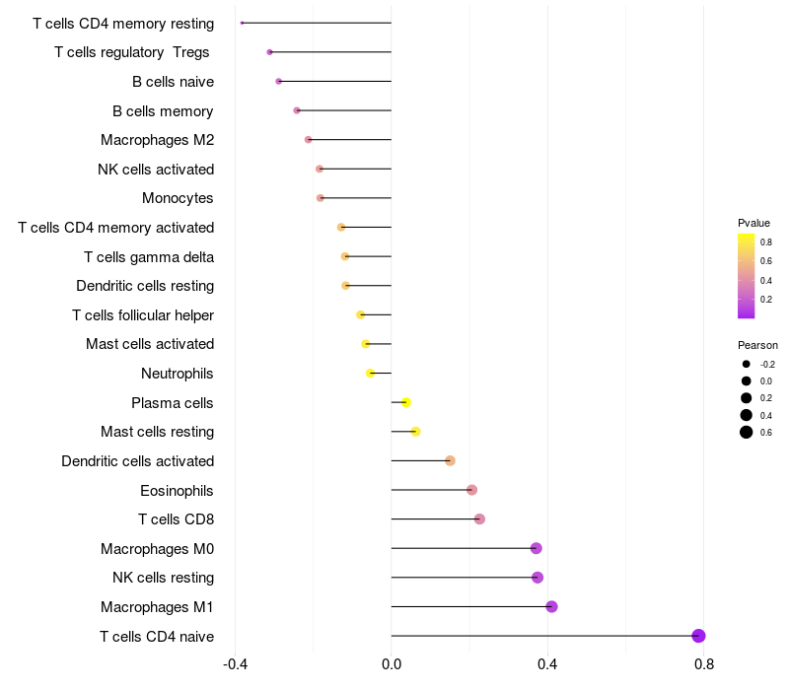Click the Pvalue legend title
The width and height of the screenshot is (789, 690).
tap(753, 223)
